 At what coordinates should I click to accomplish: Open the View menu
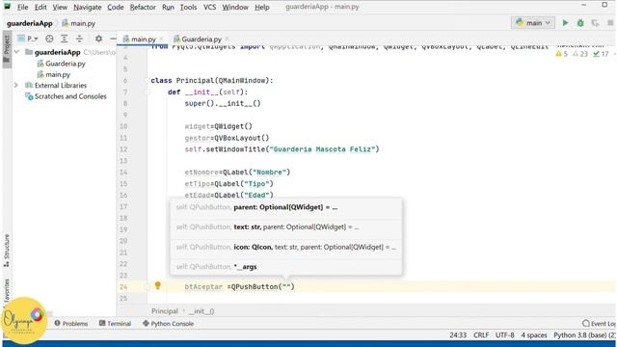click(x=60, y=7)
